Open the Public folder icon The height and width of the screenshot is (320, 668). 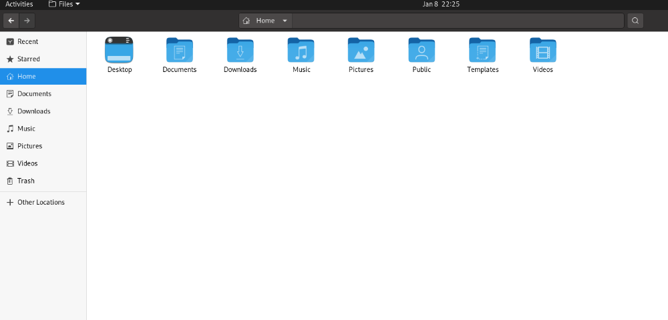tap(422, 50)
